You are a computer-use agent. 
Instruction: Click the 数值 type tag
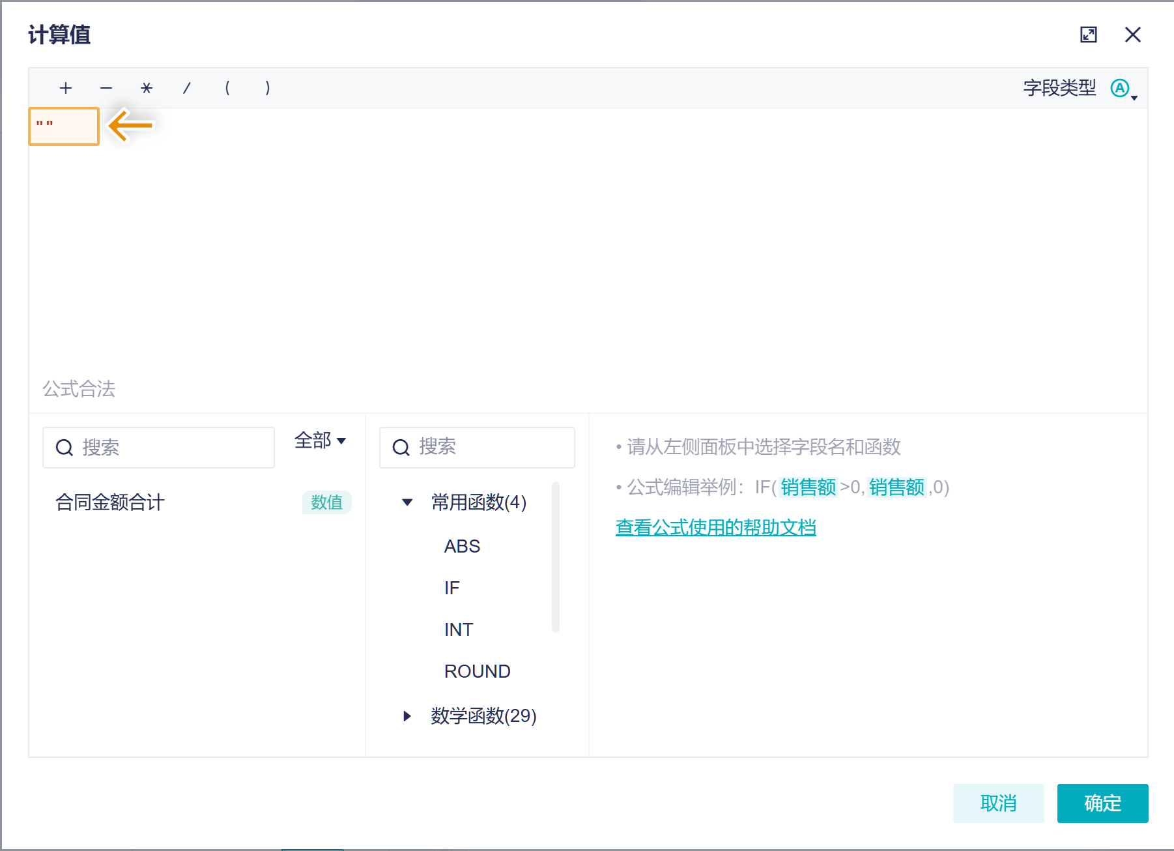(x=326, y=502)
